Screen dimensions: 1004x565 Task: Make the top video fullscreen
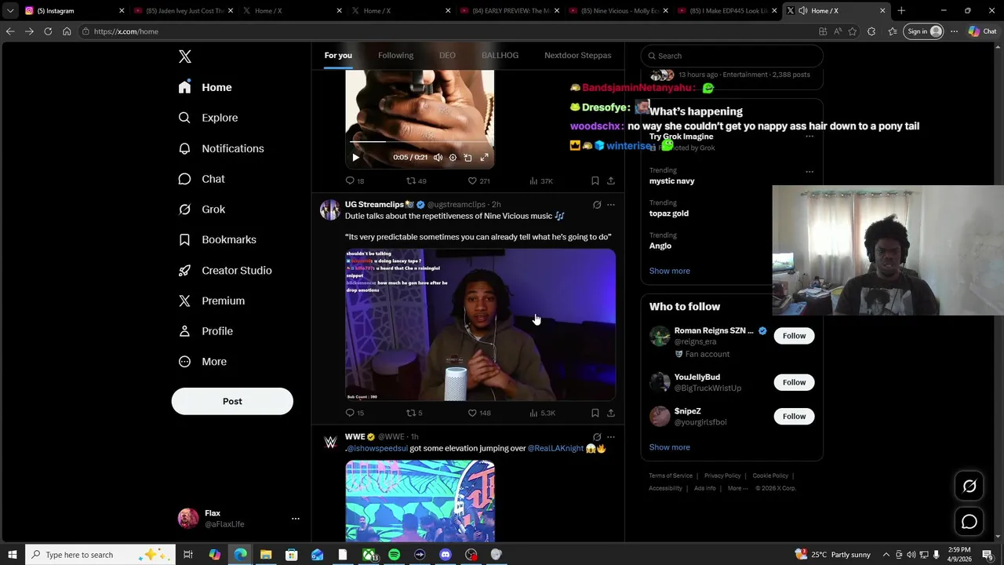tap(484, 158)
